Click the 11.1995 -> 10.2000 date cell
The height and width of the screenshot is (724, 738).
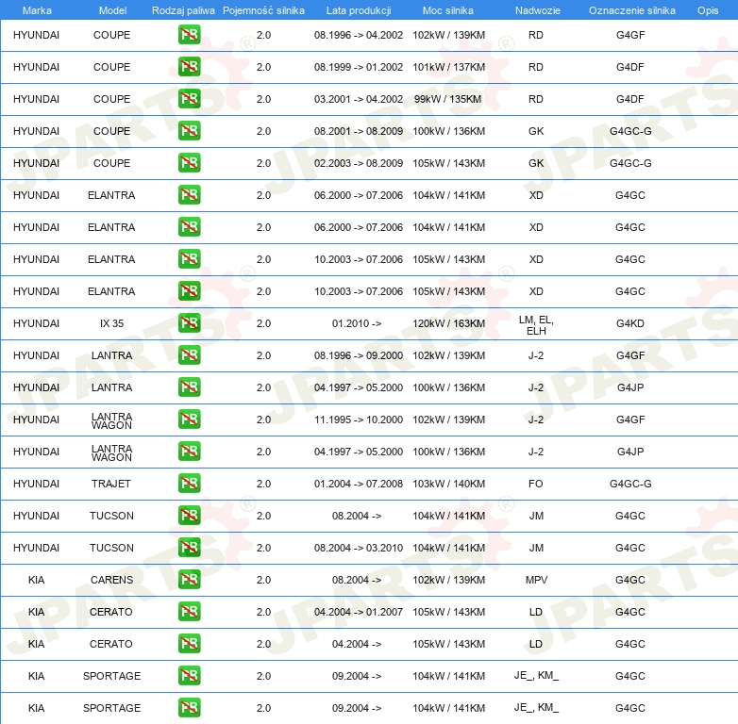[359, 420]
